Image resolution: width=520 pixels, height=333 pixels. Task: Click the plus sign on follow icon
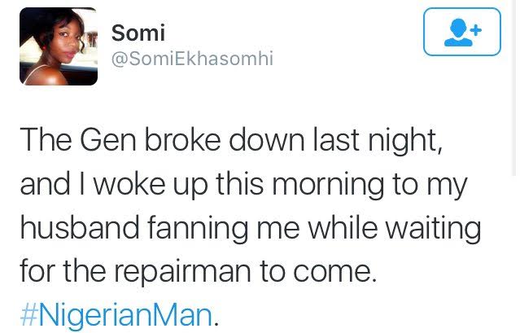[x=476, y=30]
